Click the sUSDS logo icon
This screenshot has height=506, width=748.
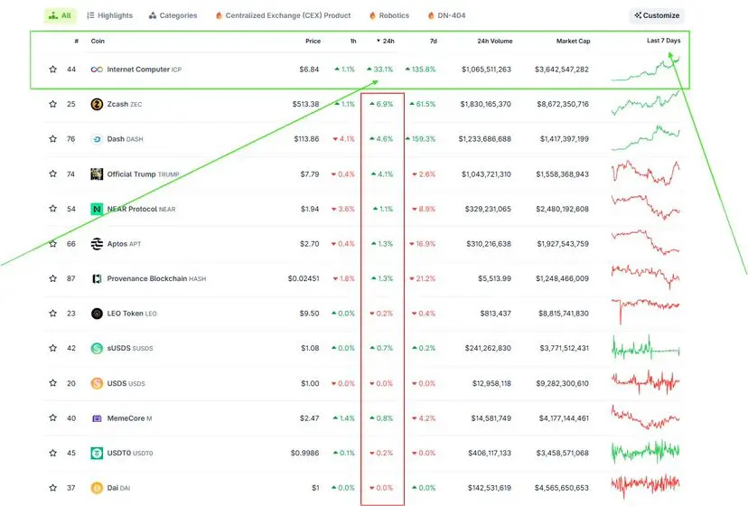(97, 348)
